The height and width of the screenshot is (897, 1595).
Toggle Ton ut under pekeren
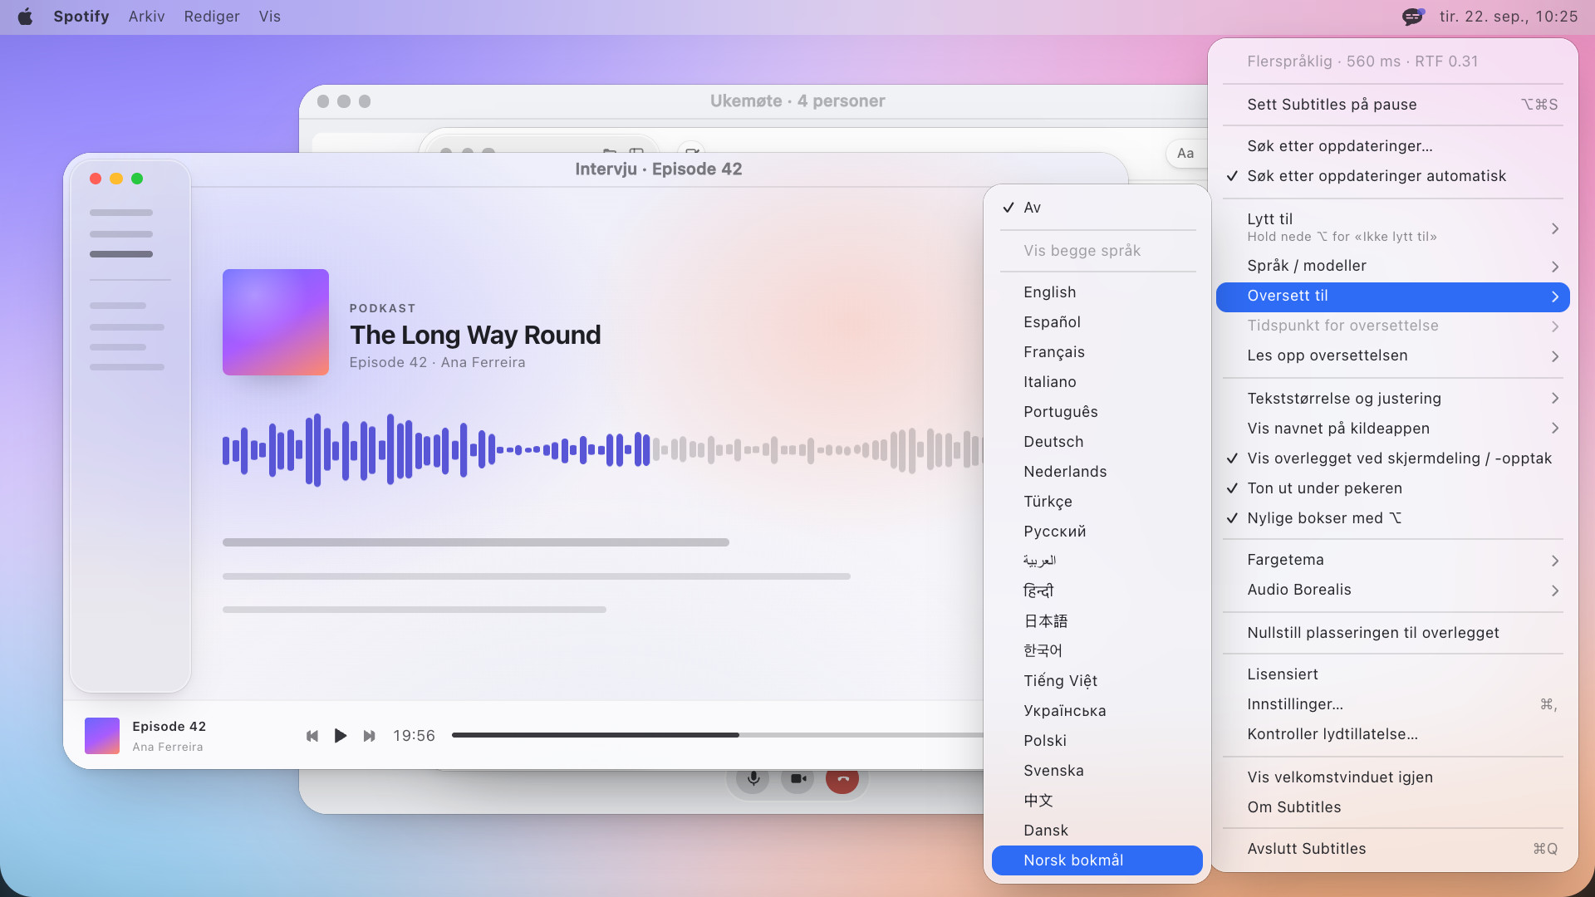tap(1392, 488)
